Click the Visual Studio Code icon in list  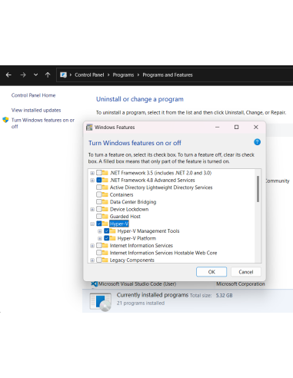tap(95, 283)
